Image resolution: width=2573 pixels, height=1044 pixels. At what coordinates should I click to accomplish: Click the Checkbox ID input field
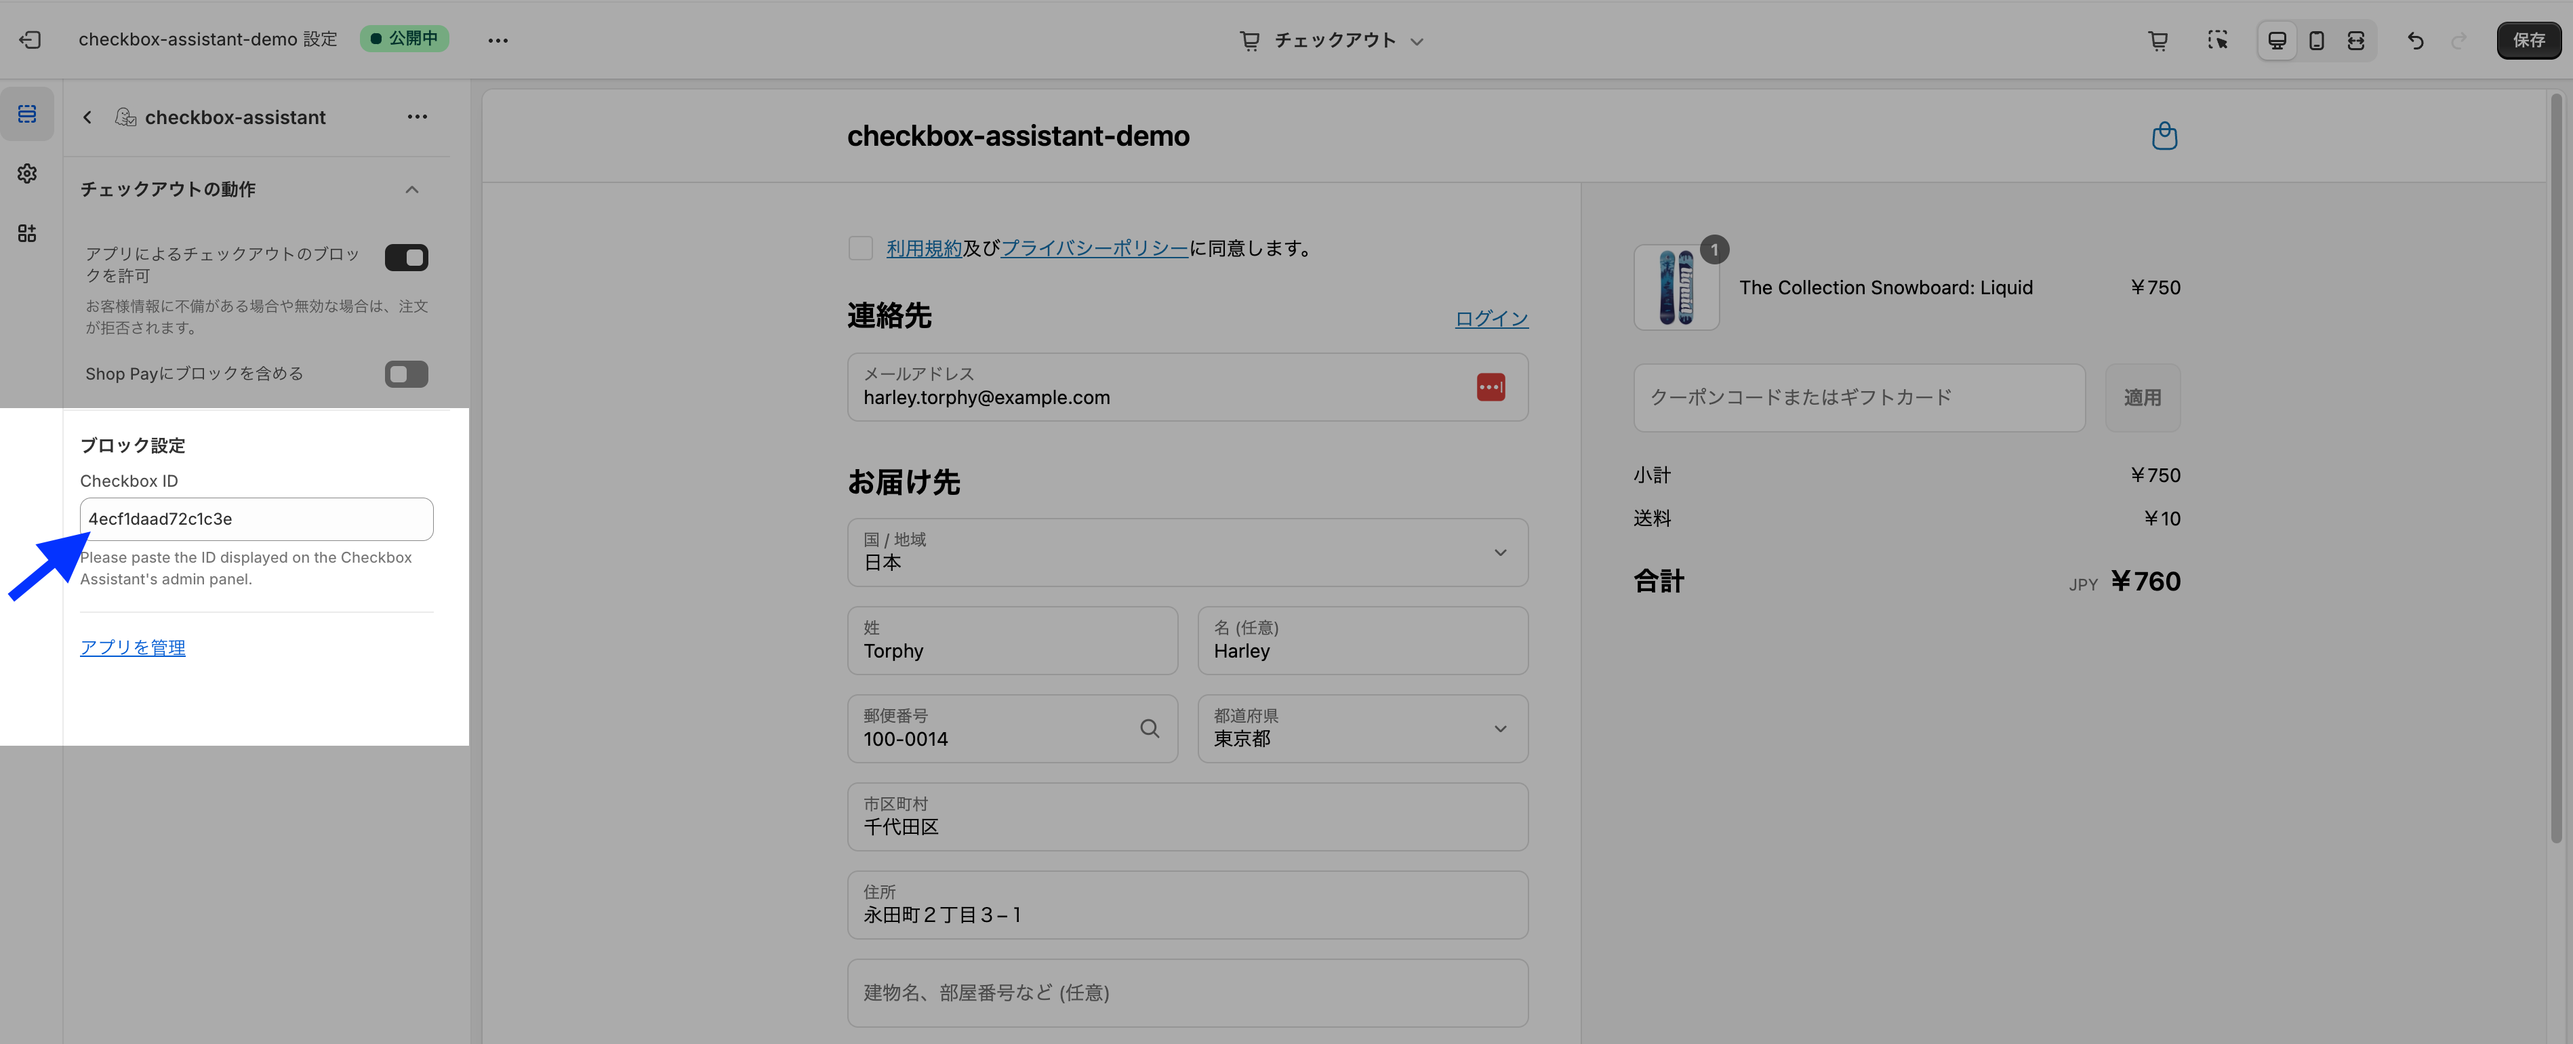point(256,519)
